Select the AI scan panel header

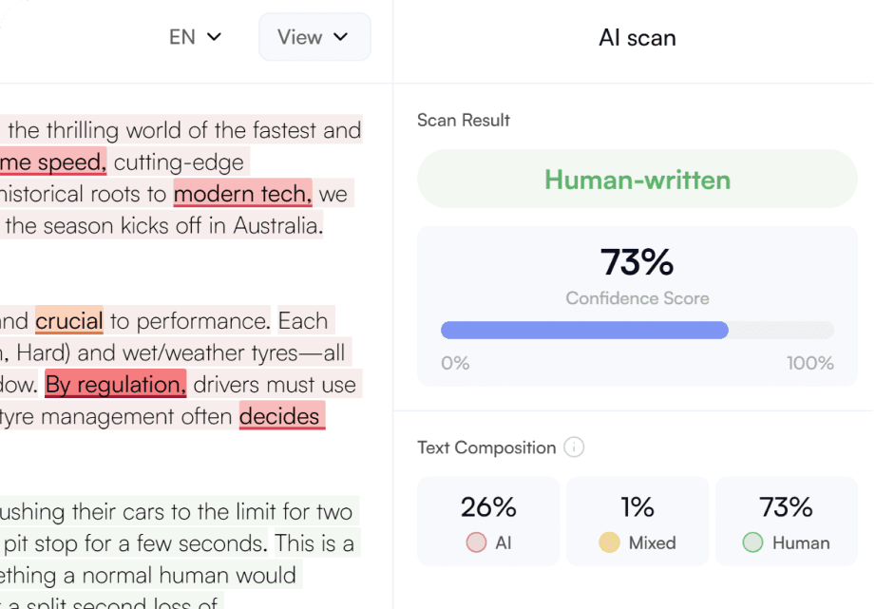(x=637, y=38)
